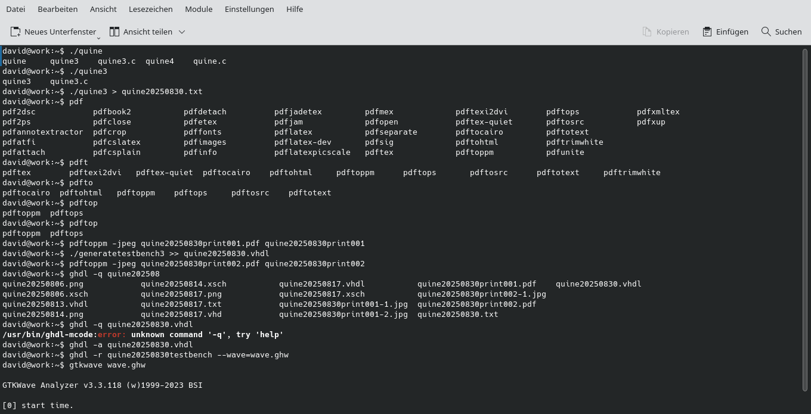Open the Ansicht menu
This screenshot has width=811, height=414.
[103, 9]
